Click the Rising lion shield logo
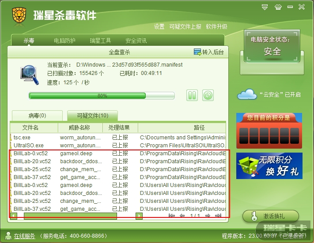 point(19,15)
